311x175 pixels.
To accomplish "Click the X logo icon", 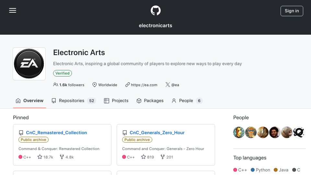I will 167,85.
